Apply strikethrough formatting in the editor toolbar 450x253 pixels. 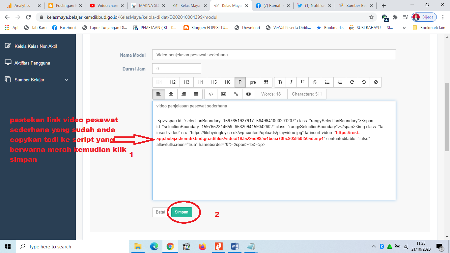pos(315,82)
